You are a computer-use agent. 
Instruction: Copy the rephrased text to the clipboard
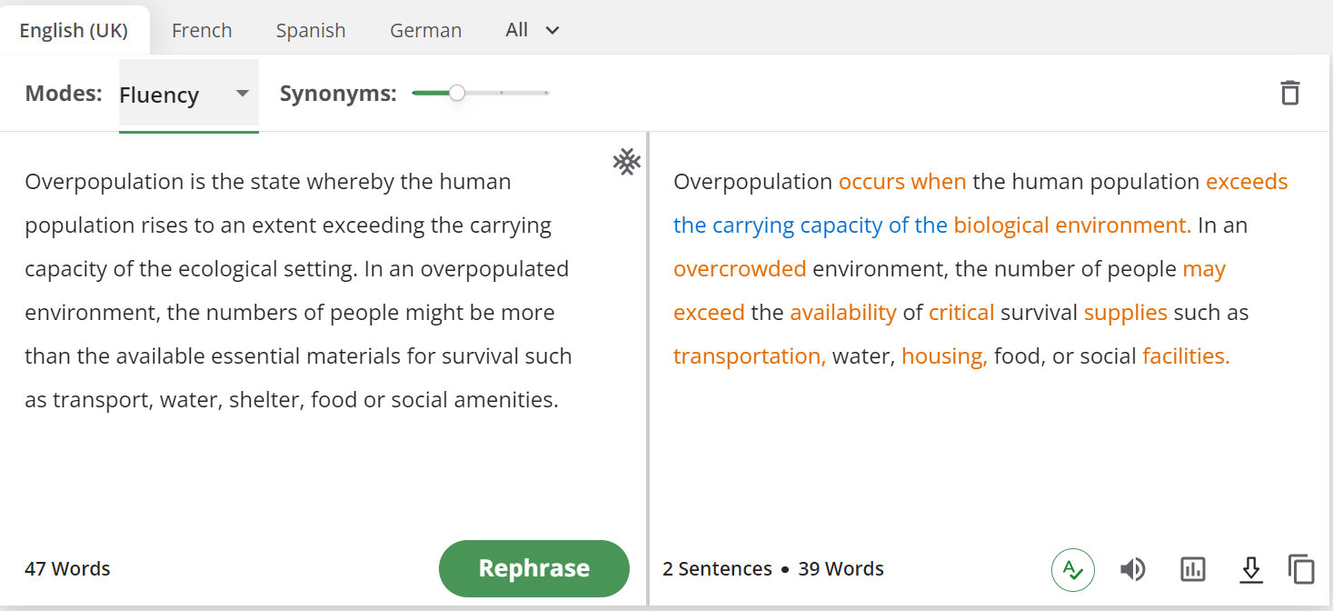click(1301, 569)
